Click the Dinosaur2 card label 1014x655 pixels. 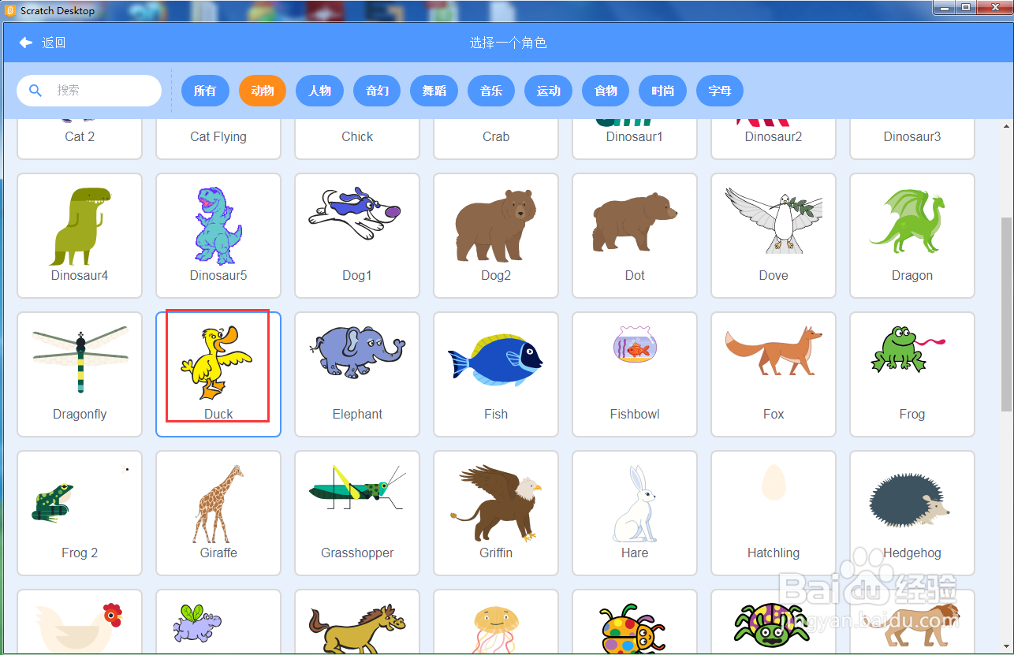pyautogui.click(x=774, y=136)
